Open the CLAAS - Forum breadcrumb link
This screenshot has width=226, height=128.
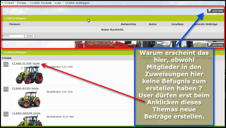[x=15, y=3]
